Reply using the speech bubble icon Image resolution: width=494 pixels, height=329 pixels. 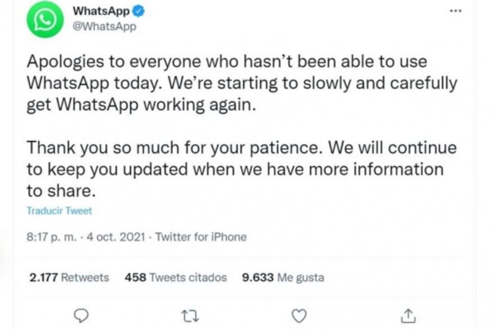pos(80,316)
